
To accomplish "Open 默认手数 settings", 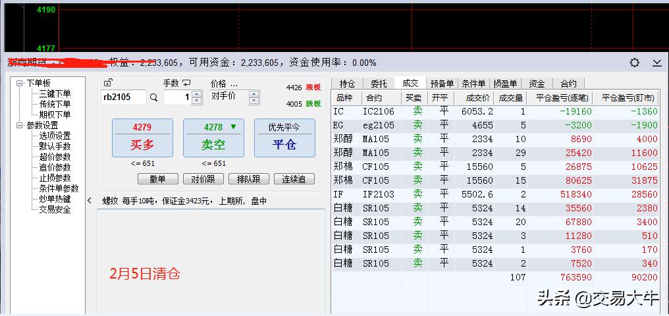I will pos(55,146).
